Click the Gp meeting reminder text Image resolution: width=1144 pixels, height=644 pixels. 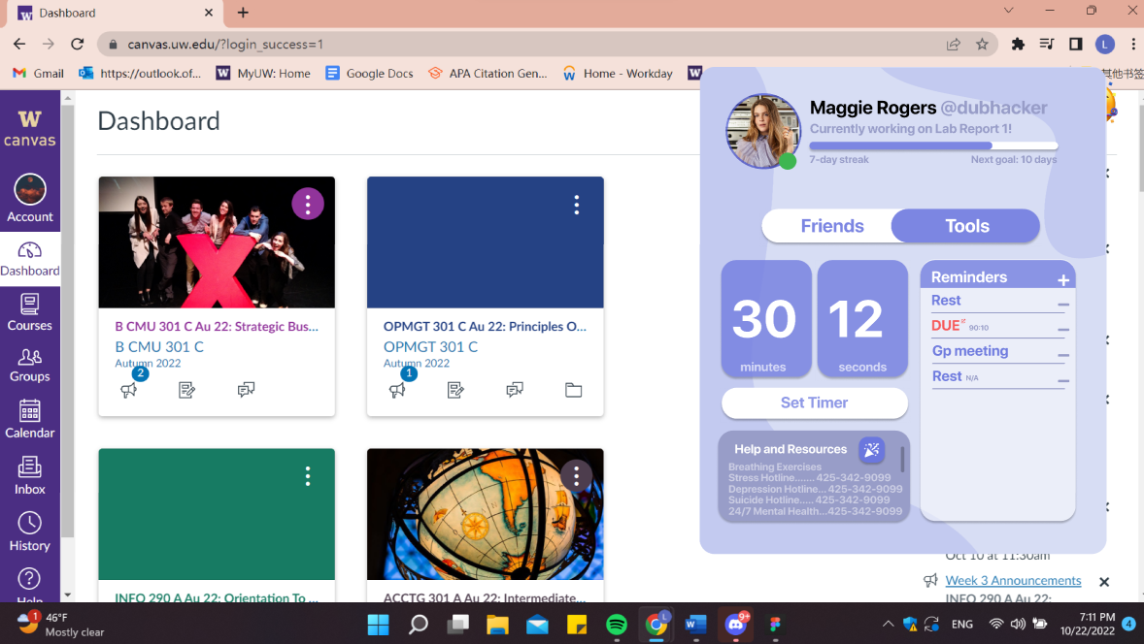[x=969, y=351]
